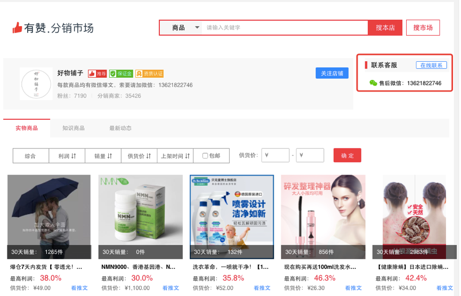Click the 在线联系 contact button
Image resolution: width=461 pixels, height=296 pixels.
coord(431,65)
